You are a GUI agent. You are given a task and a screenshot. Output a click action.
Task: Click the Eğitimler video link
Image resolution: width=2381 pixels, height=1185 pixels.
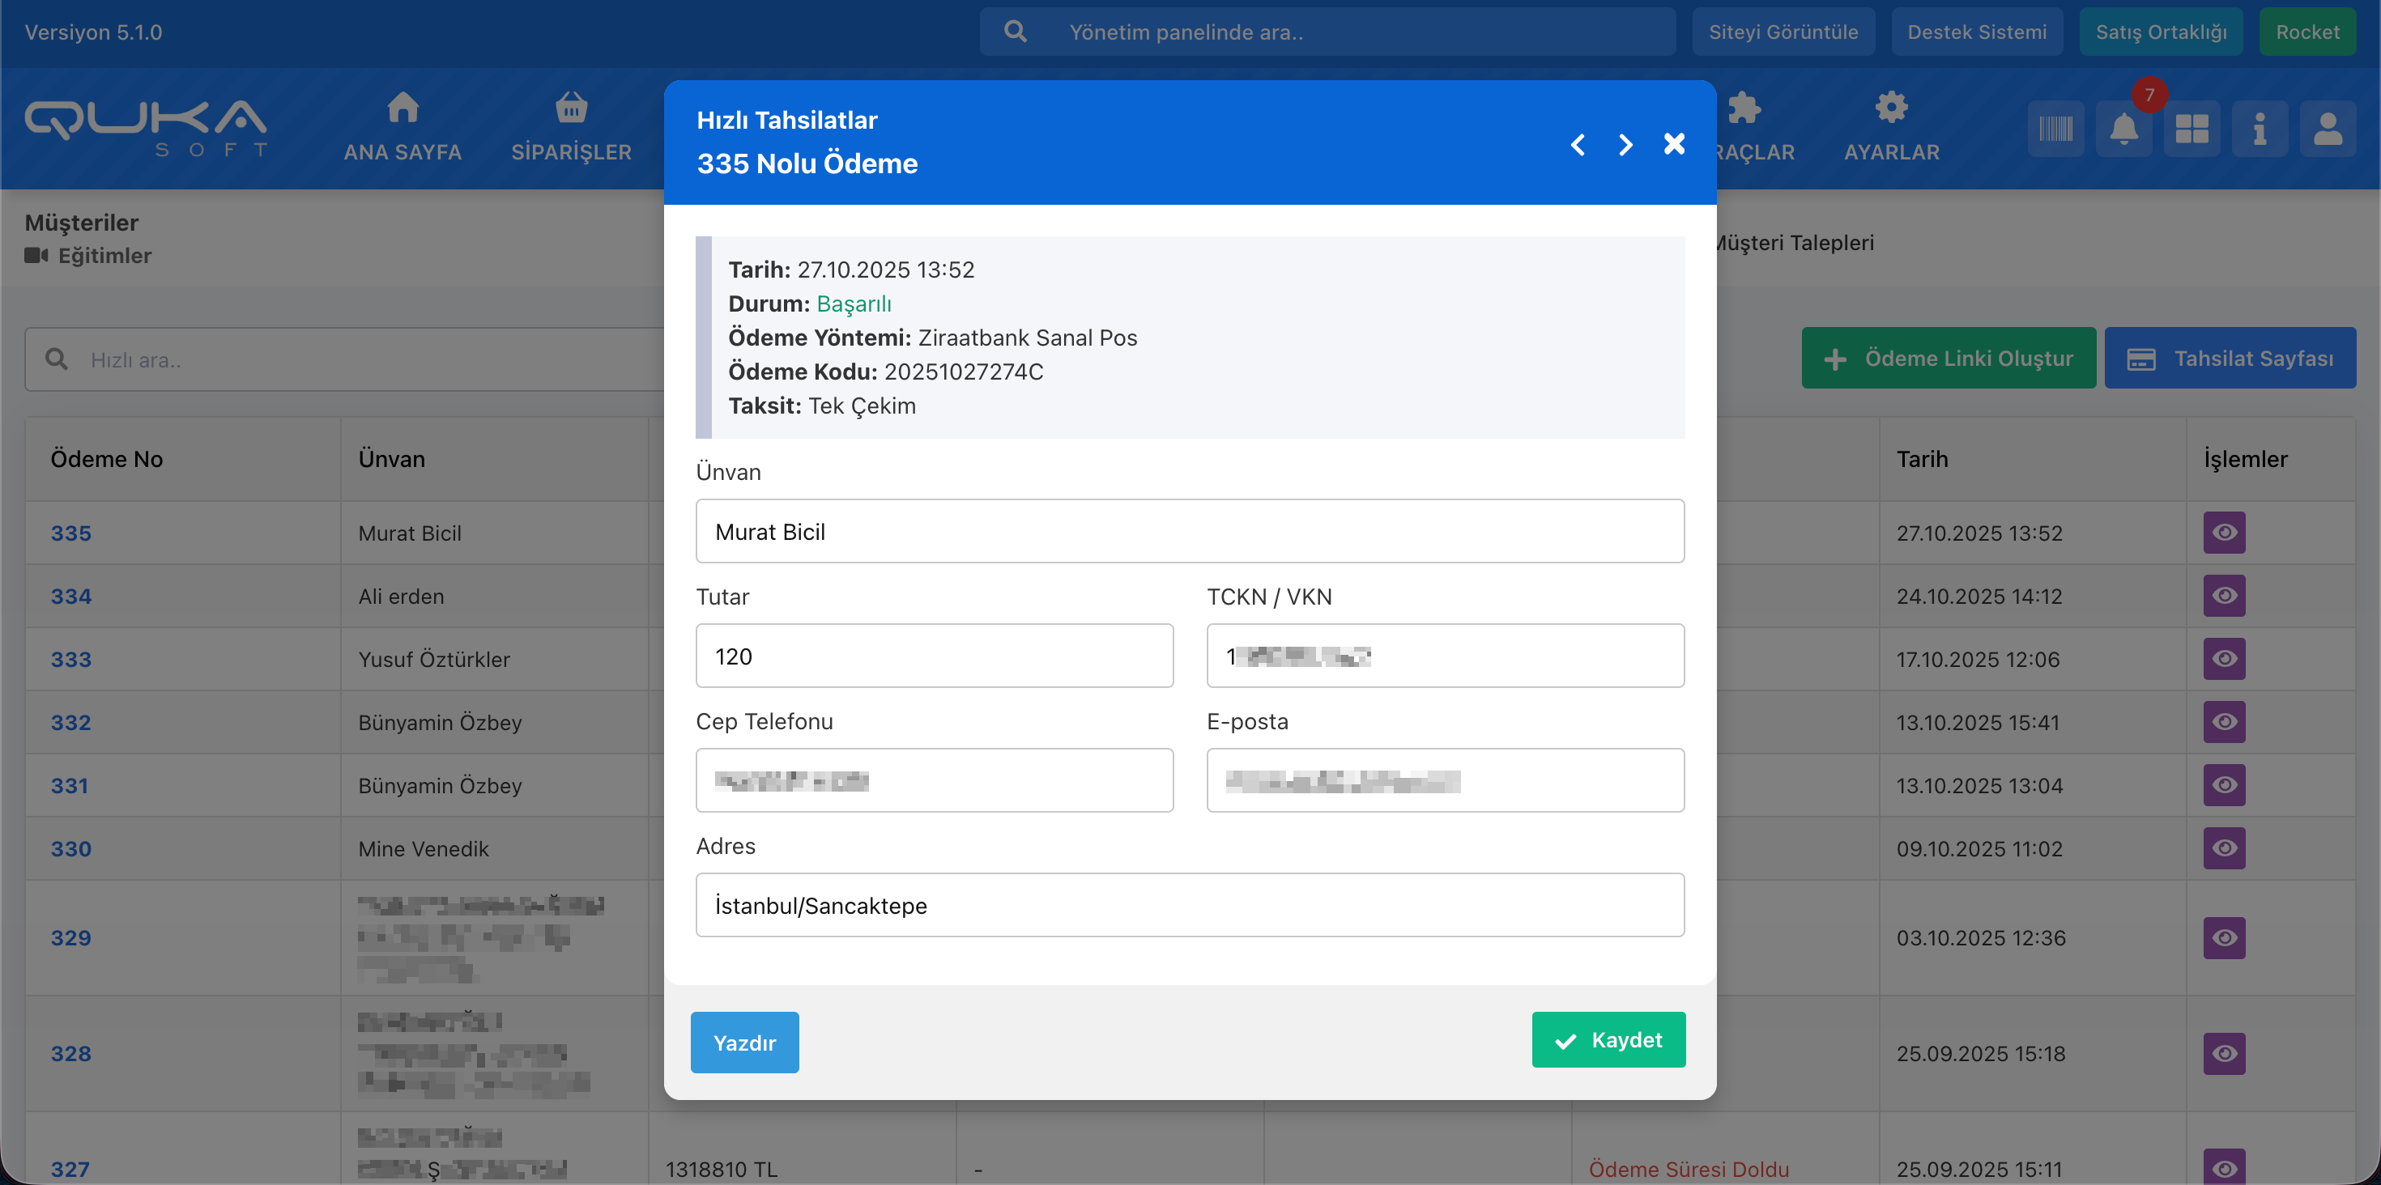click(x=104, y=256)
